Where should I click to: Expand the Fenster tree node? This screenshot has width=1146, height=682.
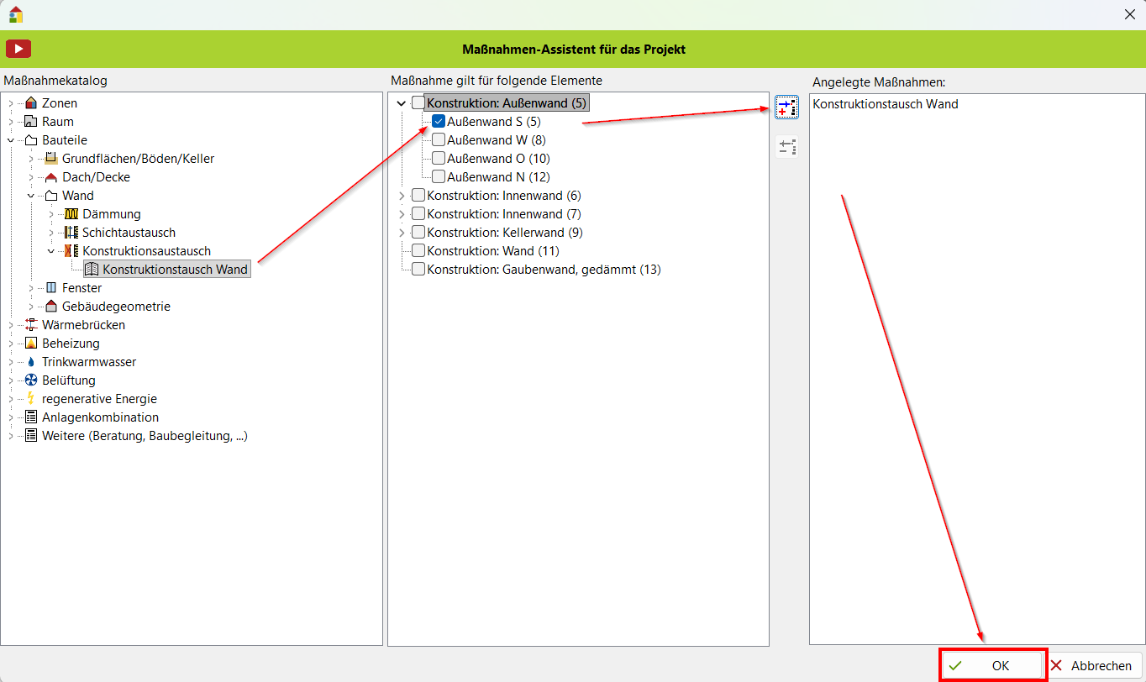[x=31, y=288]
